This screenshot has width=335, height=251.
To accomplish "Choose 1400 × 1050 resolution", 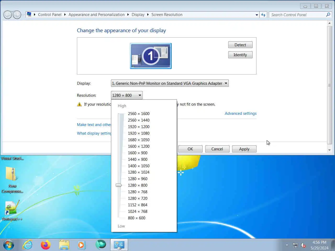I will (x=139, y=166).
